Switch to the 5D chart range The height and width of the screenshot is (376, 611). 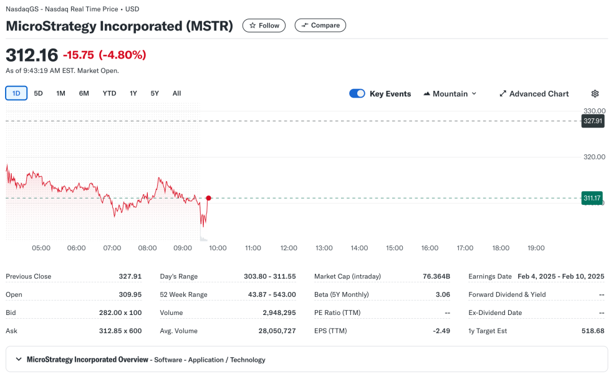pos(38,93)
